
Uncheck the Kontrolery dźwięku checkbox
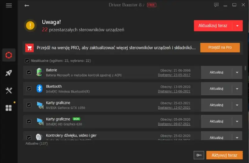(29, 138)
